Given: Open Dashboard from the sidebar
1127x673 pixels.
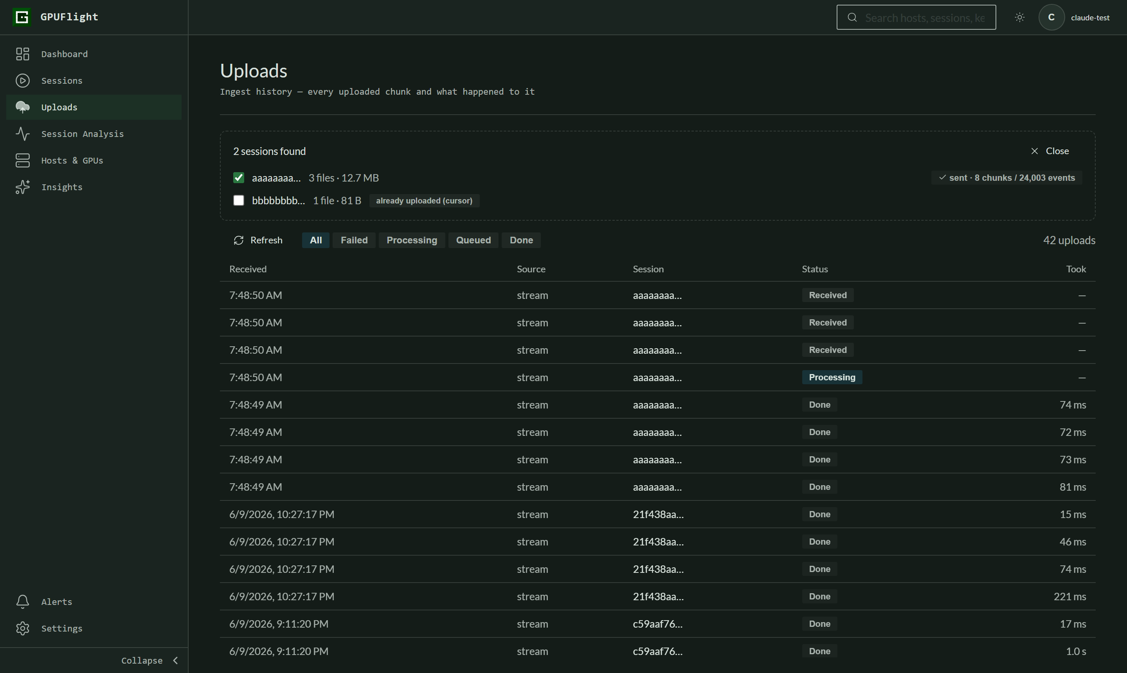Looking at the screenshot, I should tap(94, 54).
